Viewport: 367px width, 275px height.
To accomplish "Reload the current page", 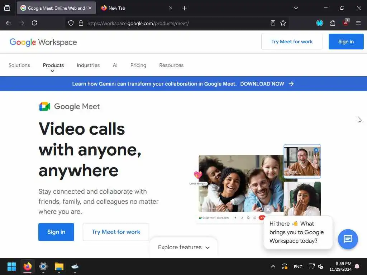I will (x=34, y=23).
